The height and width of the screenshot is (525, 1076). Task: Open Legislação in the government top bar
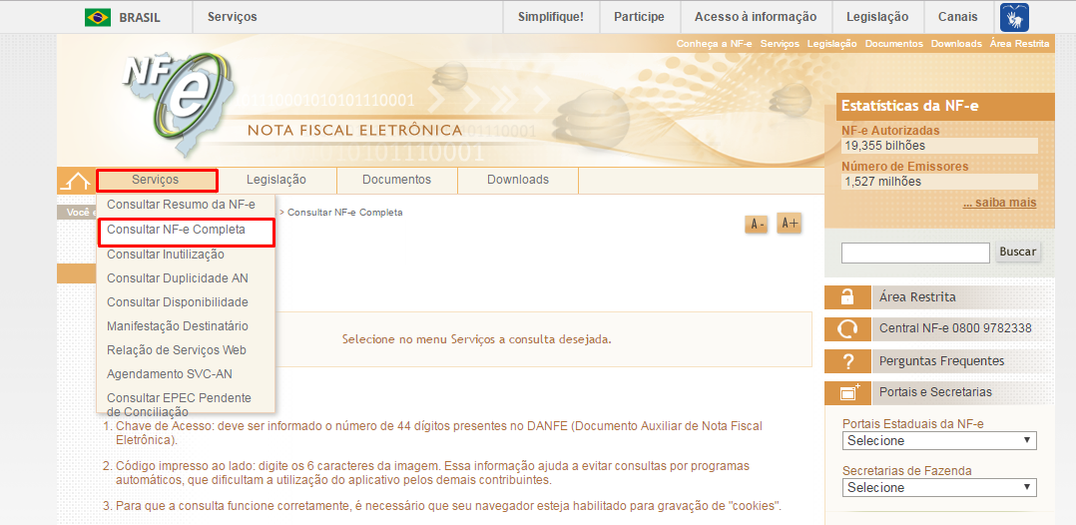877,17
